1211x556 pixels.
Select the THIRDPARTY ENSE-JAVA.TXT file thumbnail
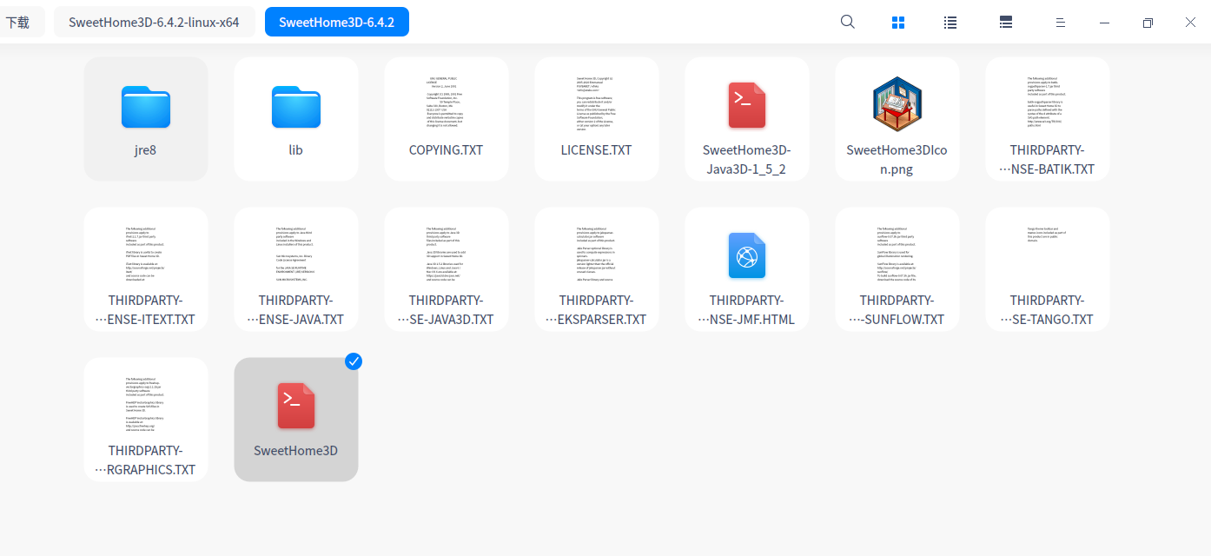click(296, 255)
